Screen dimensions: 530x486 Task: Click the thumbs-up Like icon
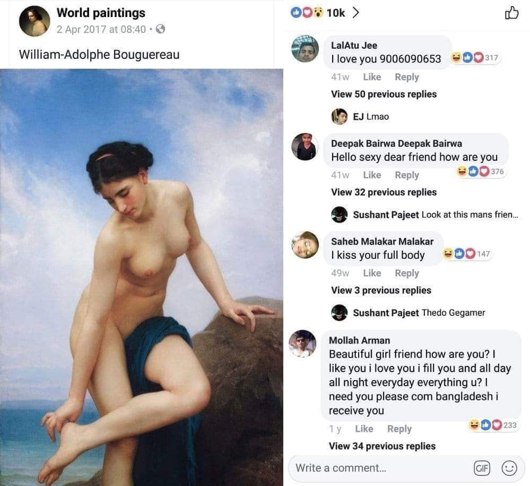(x=511, y=13)
